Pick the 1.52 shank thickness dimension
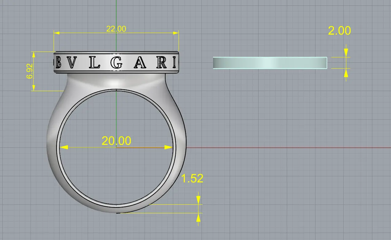Screen dimensions: 391x240 point(192,178)
